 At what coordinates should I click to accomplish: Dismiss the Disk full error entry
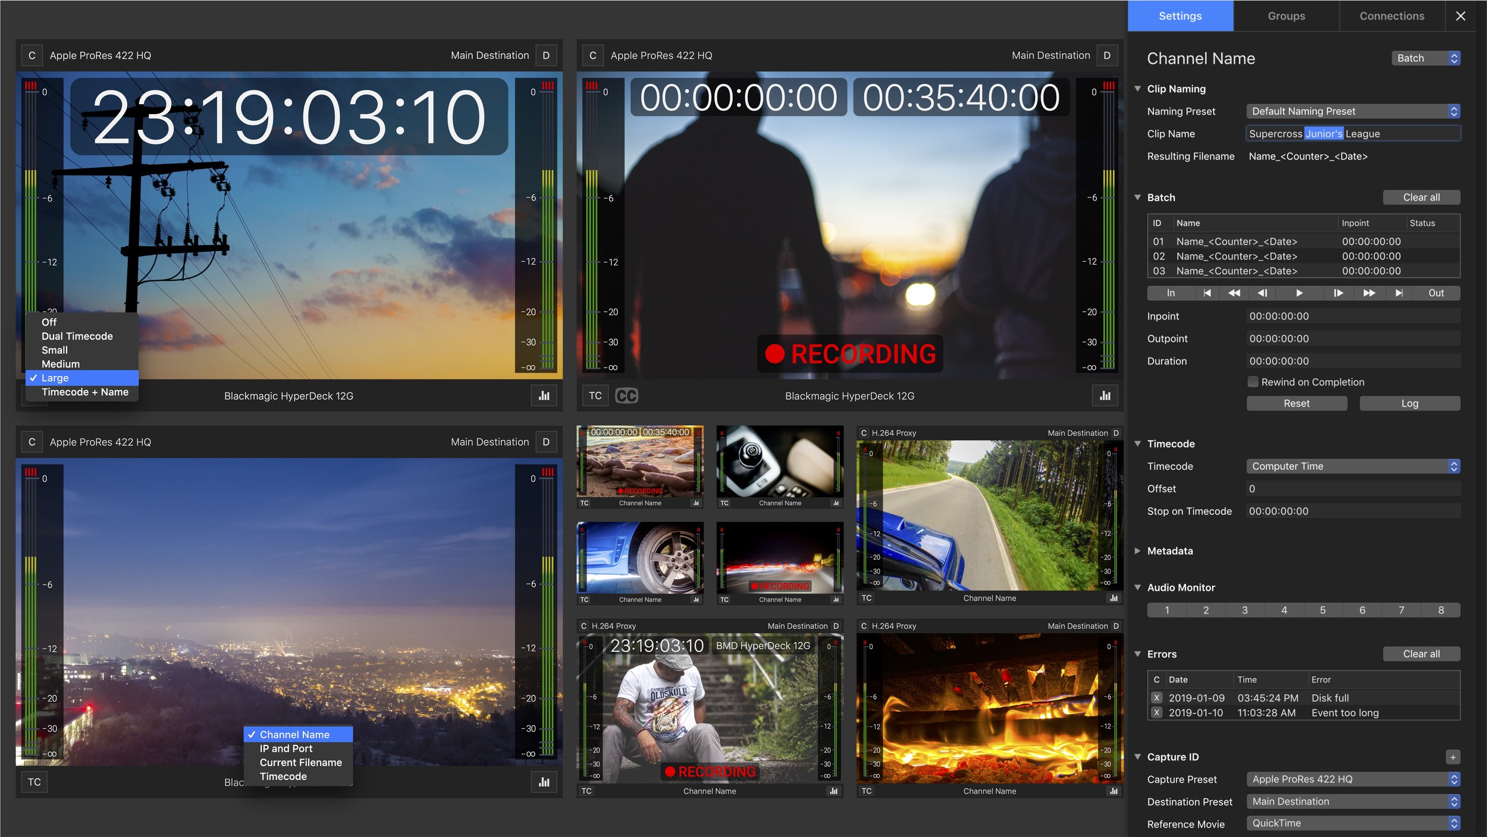[x=1156, y=698]
